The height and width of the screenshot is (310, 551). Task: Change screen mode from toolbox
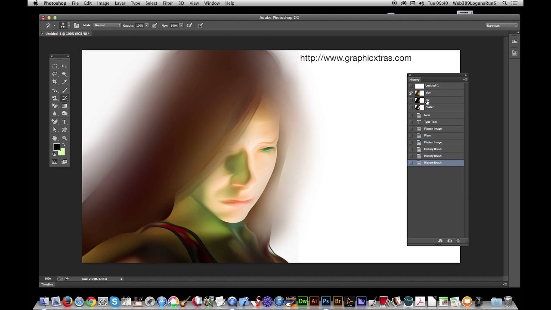(64, 162)
